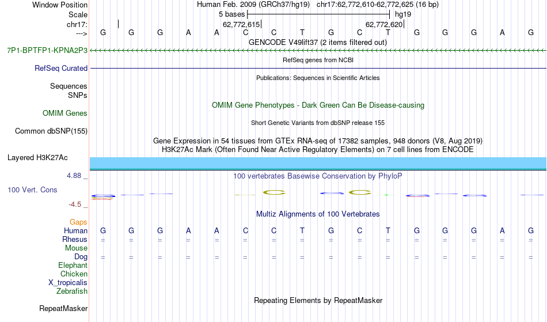Select the OMIM Genes label
This screenshot has height=322, width=547.
point(65,113)
